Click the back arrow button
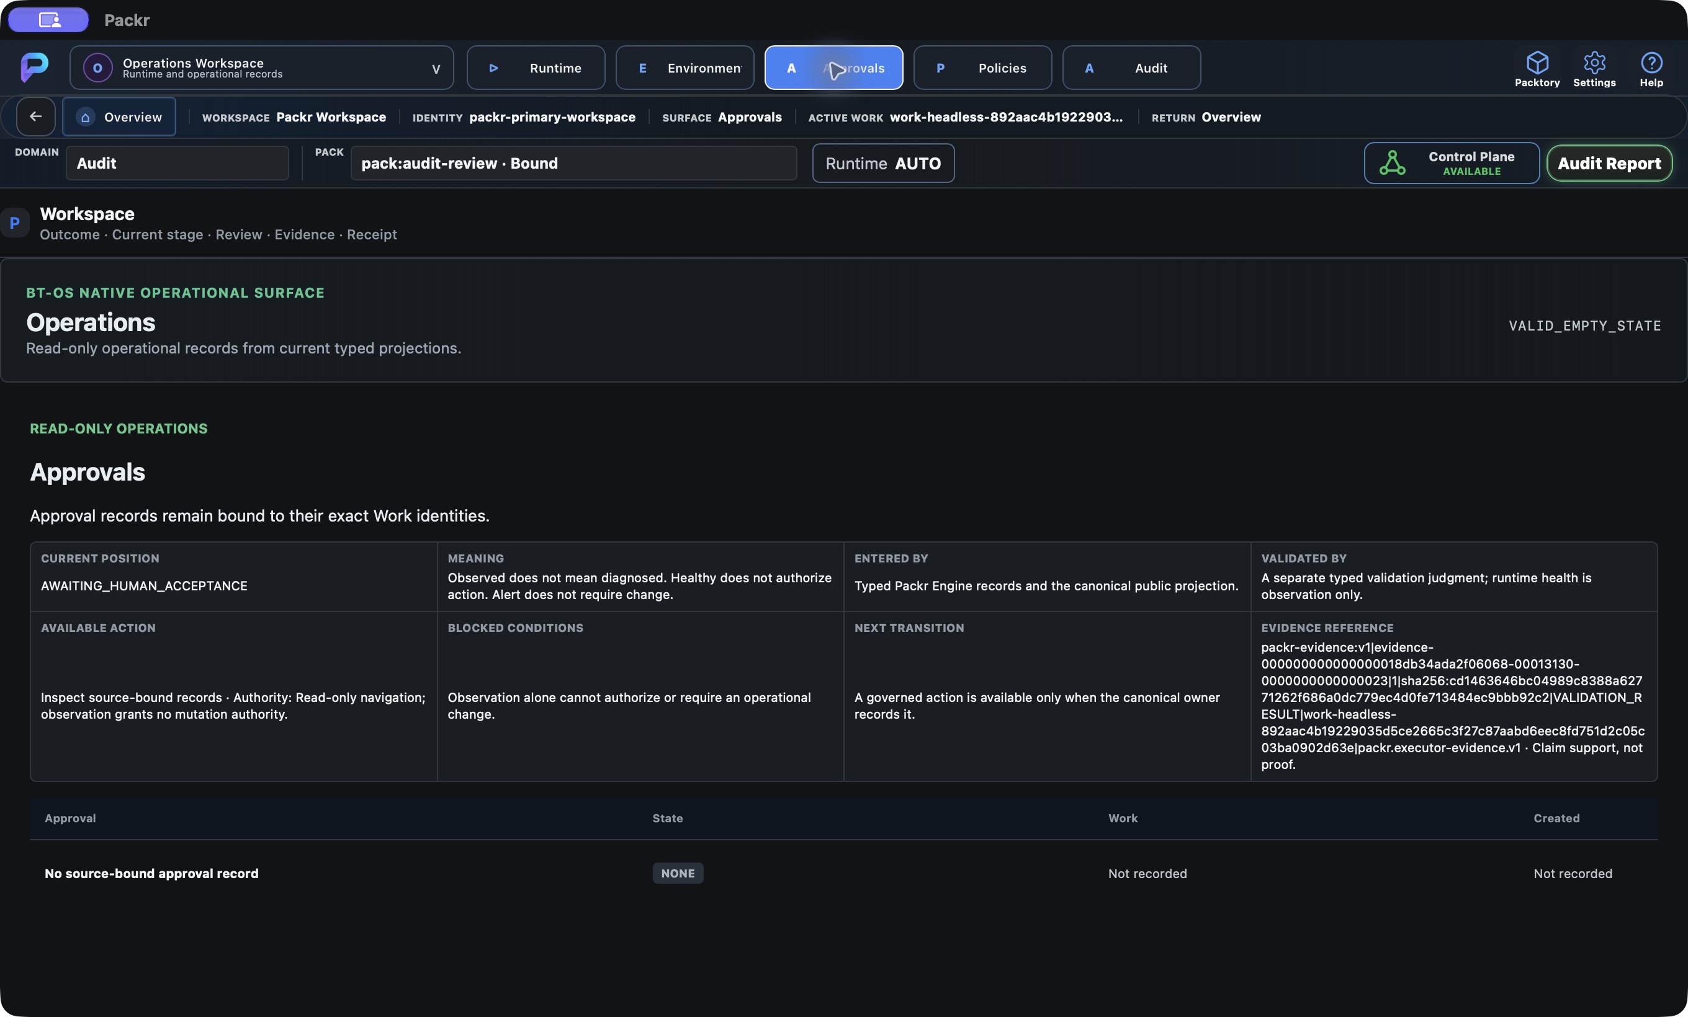 point(35,117)
